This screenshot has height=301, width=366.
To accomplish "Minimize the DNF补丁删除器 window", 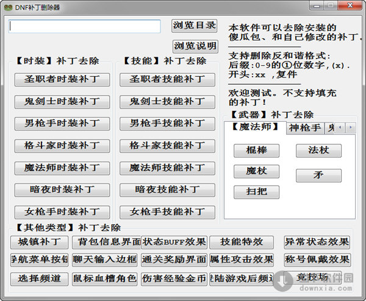I will click(x=317, y=5).
